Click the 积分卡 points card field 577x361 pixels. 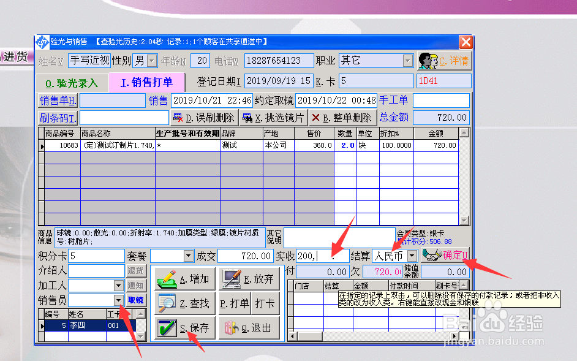(x=96, y=256)
